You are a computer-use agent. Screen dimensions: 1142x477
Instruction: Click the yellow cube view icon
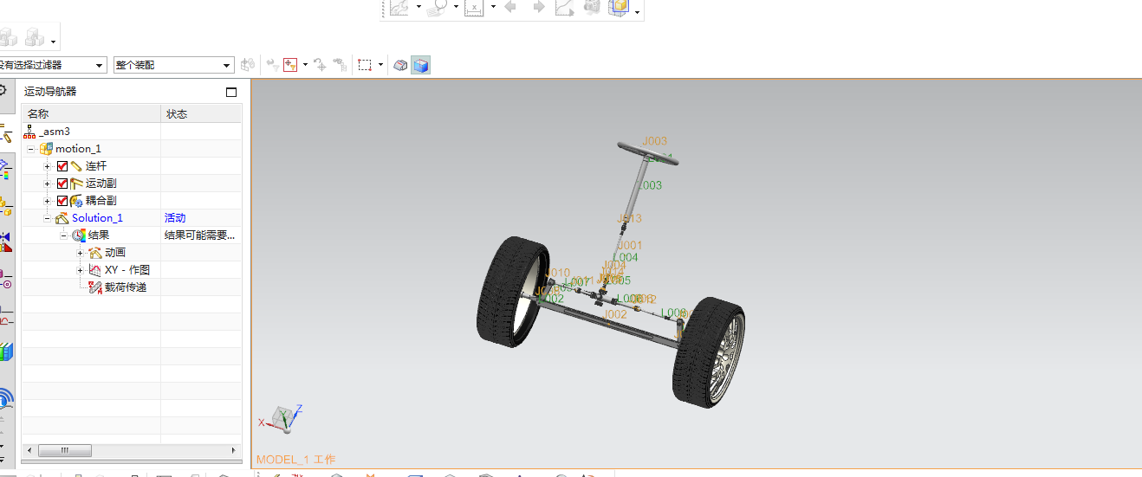619,7
